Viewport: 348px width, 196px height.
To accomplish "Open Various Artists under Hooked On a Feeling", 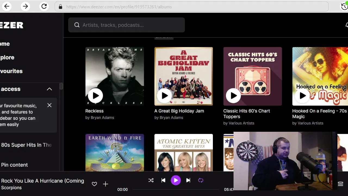I will 310,123.
